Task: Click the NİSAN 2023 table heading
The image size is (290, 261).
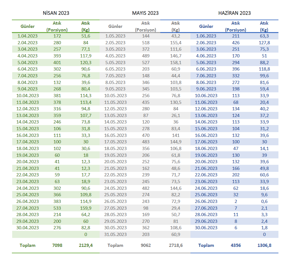Action: [56, 13]
